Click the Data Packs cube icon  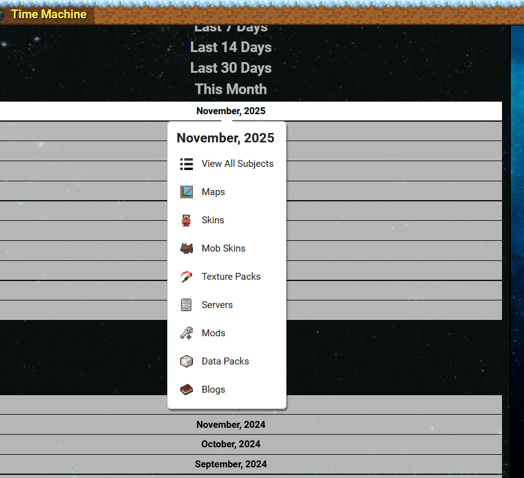tap(187, 361)
